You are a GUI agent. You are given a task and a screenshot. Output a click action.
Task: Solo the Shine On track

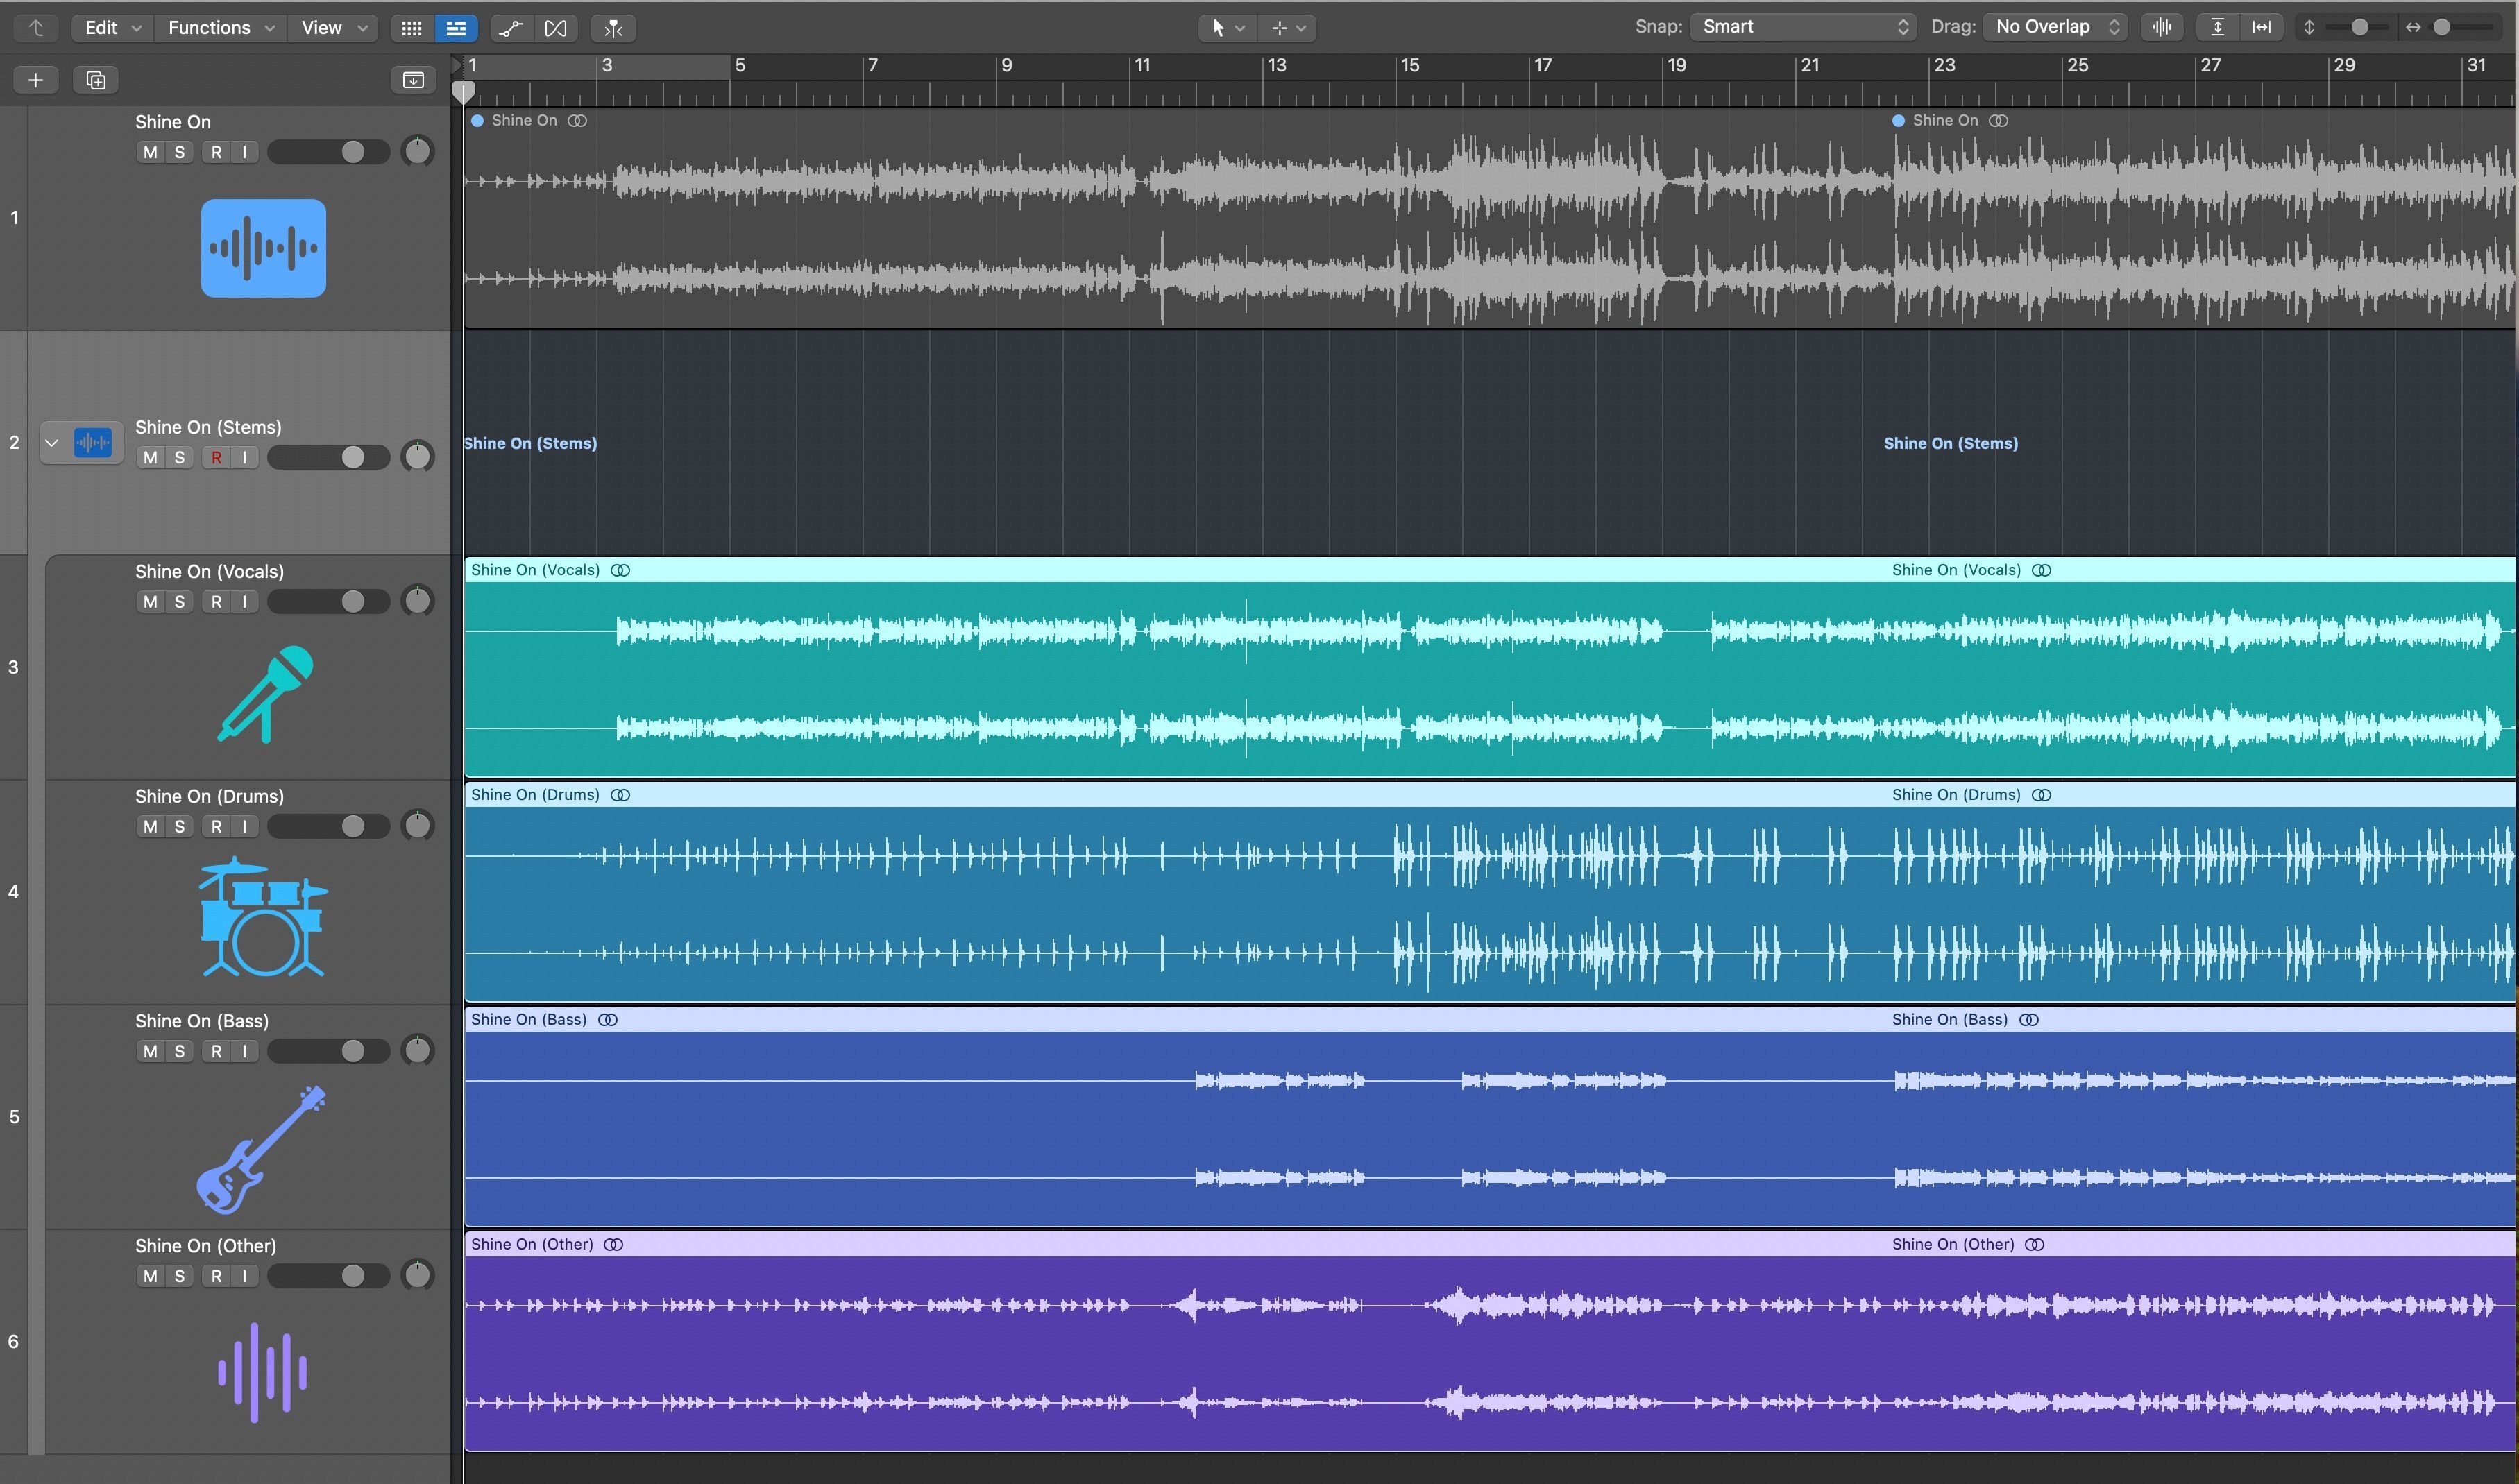point(179,152)
